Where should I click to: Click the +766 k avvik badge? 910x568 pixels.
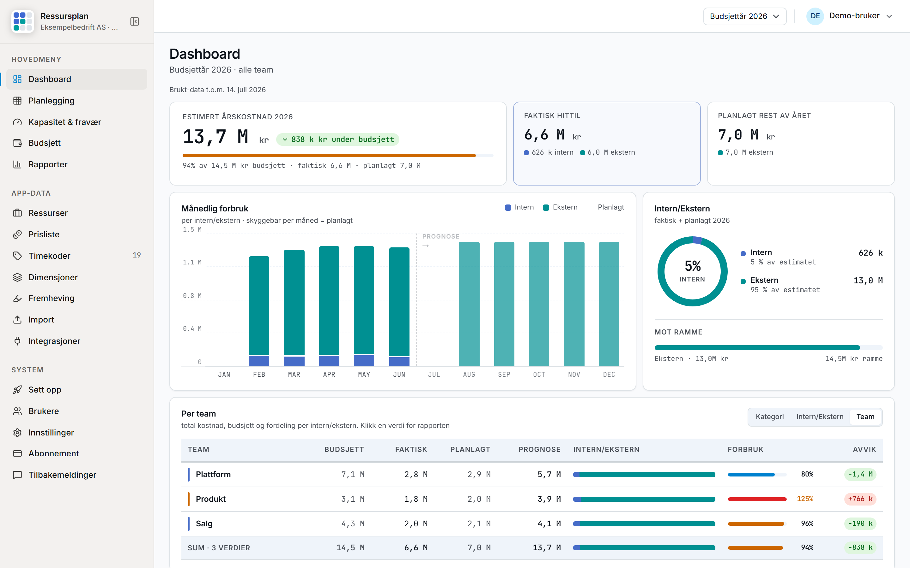click(860, 499)
